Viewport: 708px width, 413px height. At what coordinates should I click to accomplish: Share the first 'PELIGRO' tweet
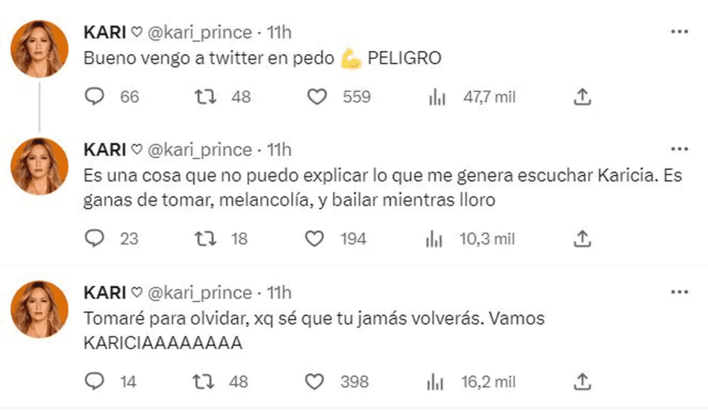(x=582, y=97)
